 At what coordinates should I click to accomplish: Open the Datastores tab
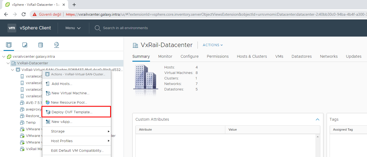point(302,56)
